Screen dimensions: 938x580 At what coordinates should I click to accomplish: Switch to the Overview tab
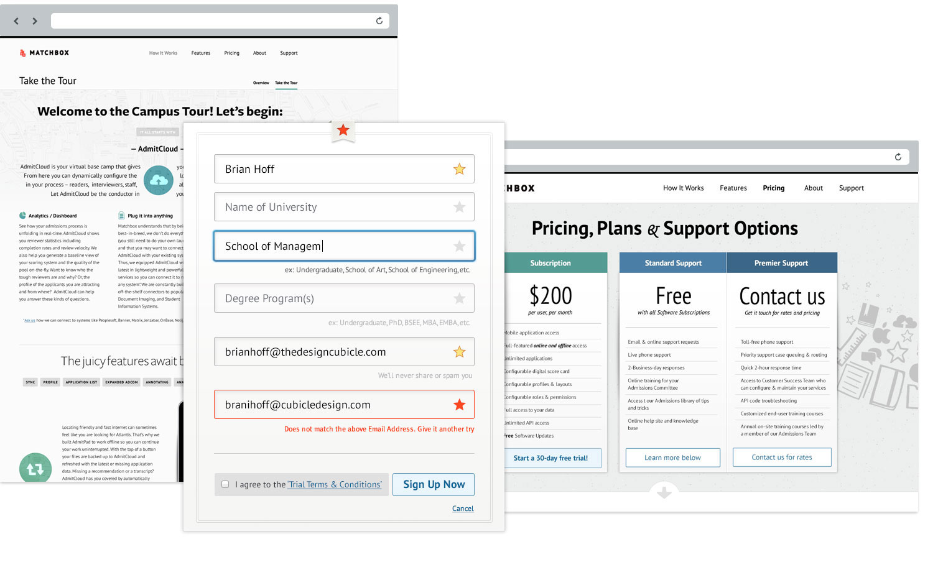coord(261,83)
